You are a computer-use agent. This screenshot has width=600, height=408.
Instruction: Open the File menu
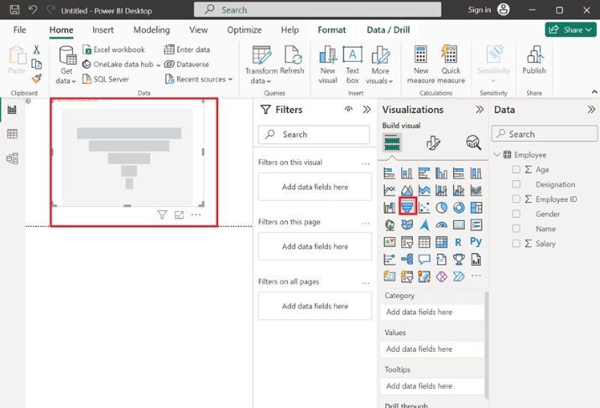point(19,30)
